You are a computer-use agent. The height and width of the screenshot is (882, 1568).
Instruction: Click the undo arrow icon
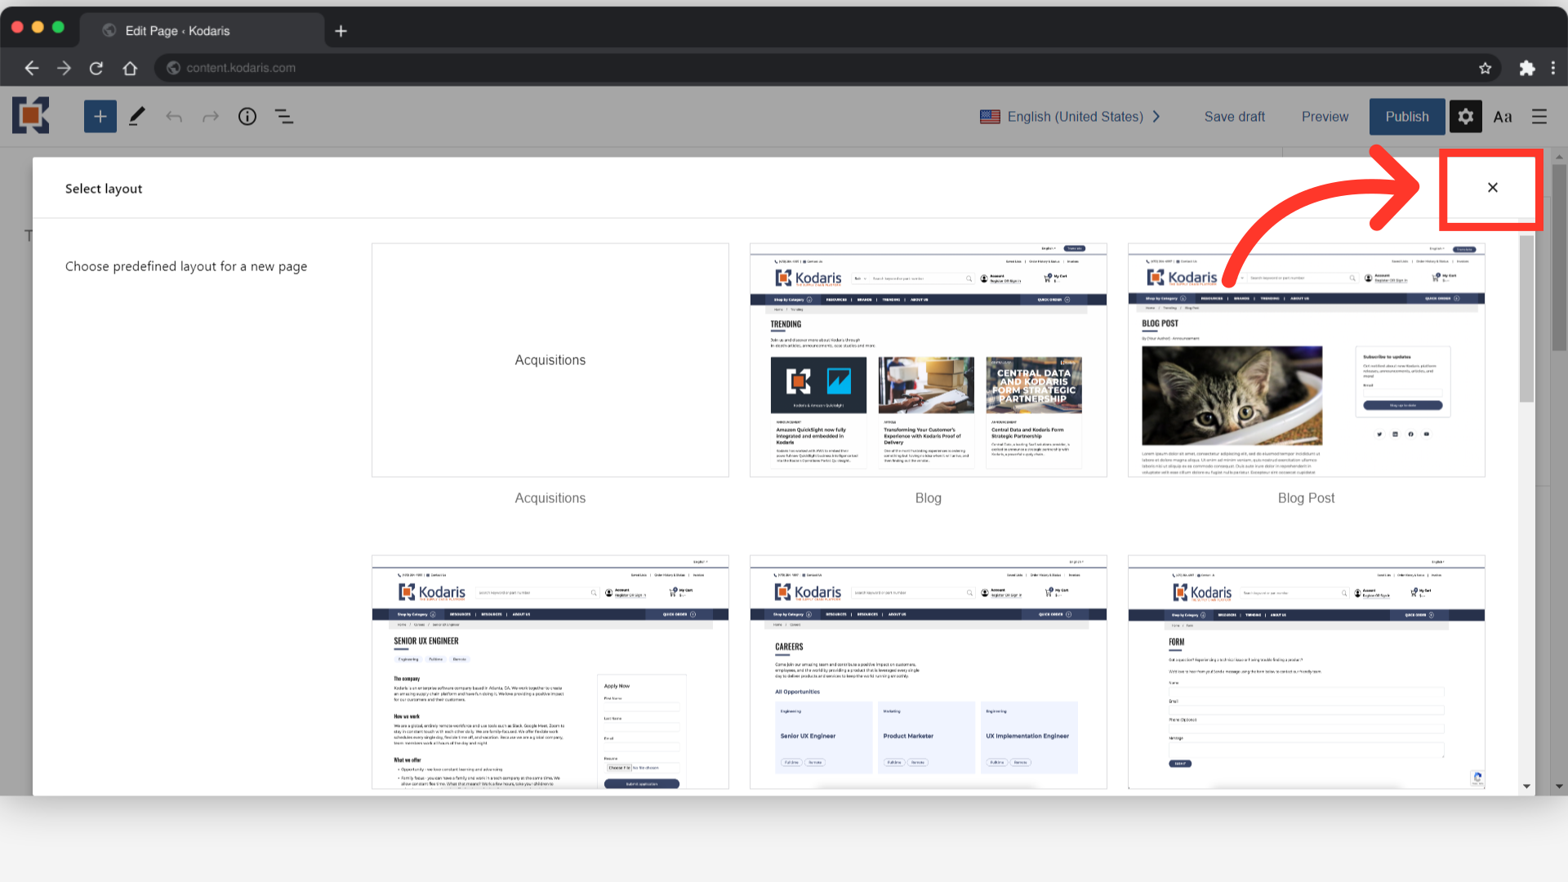[x=174, y=117]
